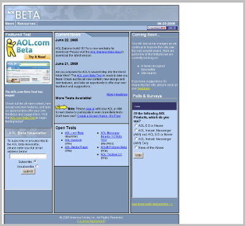The image size is (245, 226).
Task: Click the yellow arrow icon beside Note
Action: pyautogui.click(x=61, y=107)
